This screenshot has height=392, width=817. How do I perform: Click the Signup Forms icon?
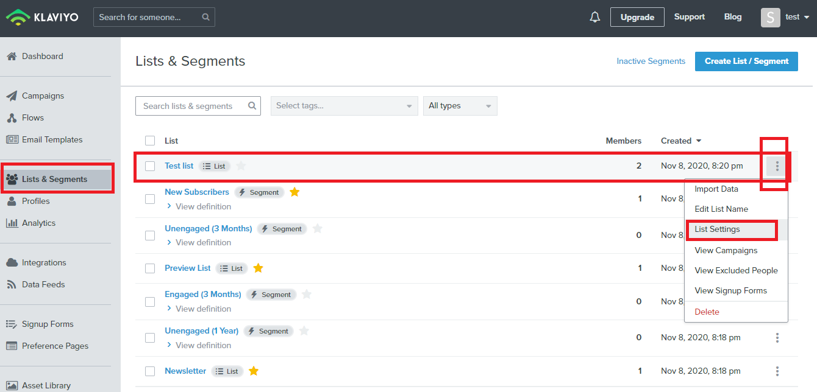[12, 324]
